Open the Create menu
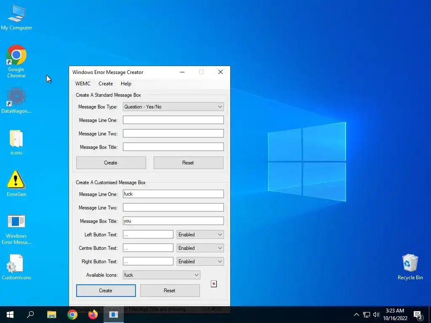The width and height of the screenshot is (431, 323). tap(106, 84)
